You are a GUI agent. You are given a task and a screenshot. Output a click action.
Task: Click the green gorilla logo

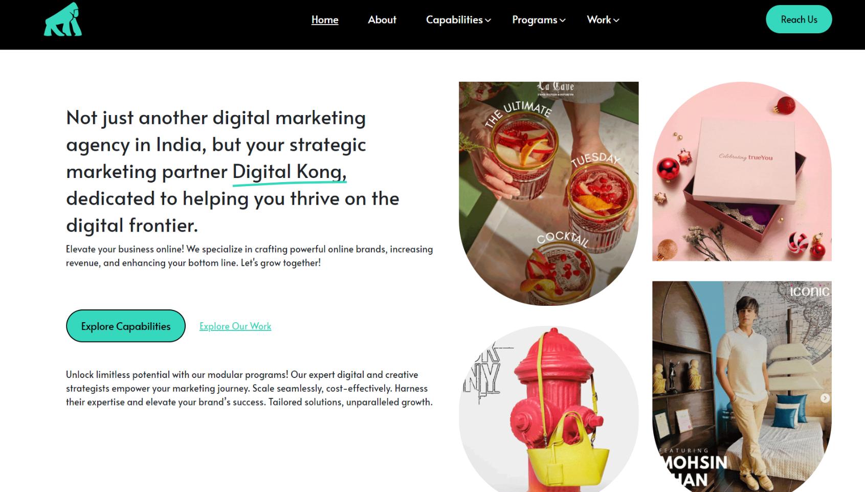[63, 19]
